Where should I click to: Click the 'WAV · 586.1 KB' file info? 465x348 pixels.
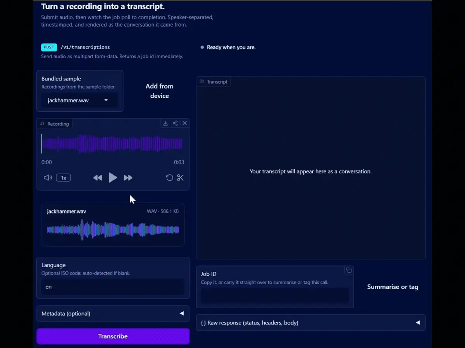[x=163, y=211]
